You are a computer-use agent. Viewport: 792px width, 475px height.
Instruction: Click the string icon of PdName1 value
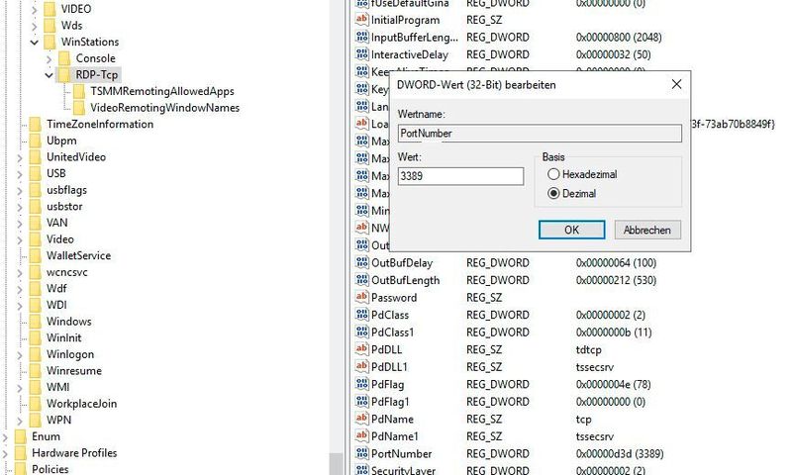[x=361, y=435]
